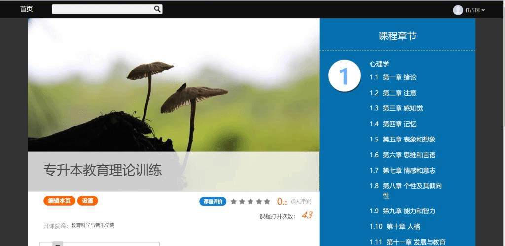Open chapter 1.6 第六章 思维和言语
The image size is (505, 246).
click(402, 155)
